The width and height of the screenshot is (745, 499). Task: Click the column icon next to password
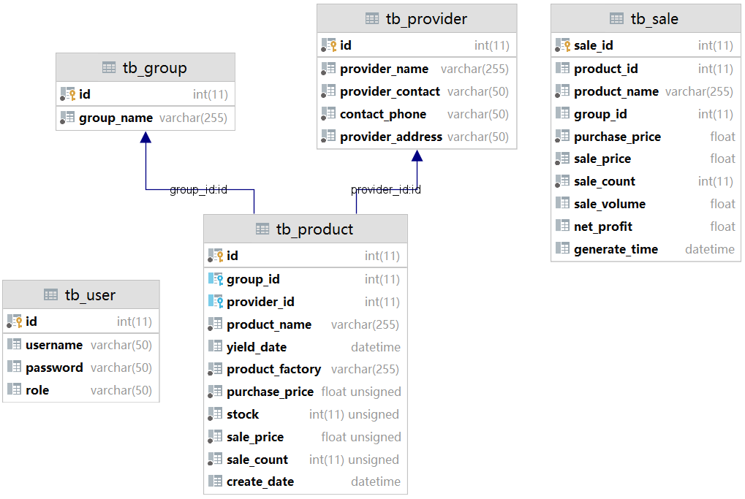(x=14, y=367)
